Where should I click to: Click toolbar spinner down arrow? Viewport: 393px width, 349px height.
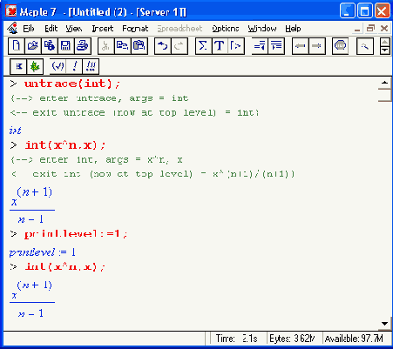[385, 50]
